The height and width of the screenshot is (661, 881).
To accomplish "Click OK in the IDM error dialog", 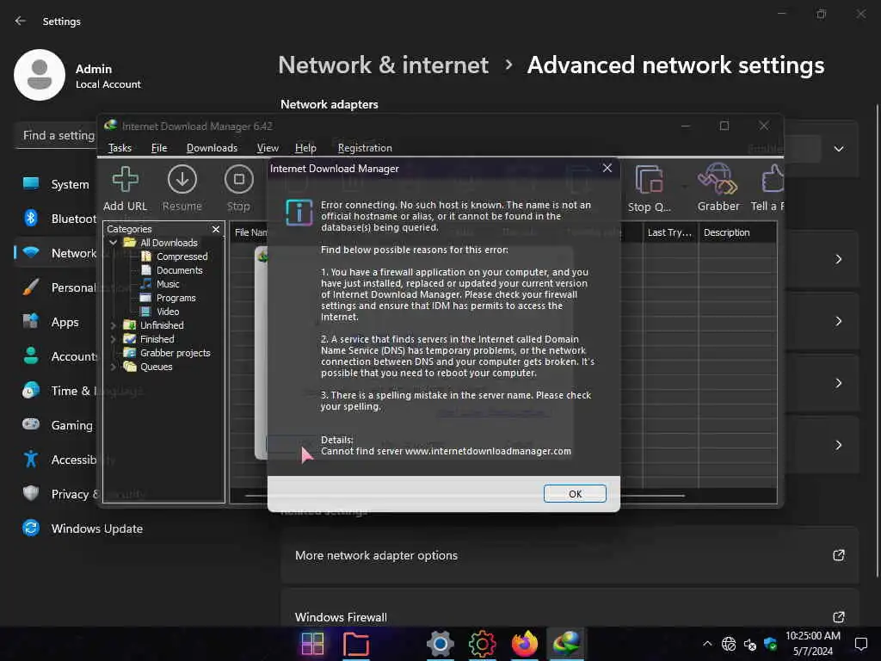I will (575, 493).
